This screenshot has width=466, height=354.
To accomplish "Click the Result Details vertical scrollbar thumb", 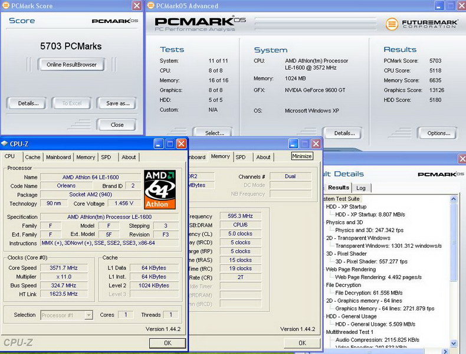I will point(454,242).
